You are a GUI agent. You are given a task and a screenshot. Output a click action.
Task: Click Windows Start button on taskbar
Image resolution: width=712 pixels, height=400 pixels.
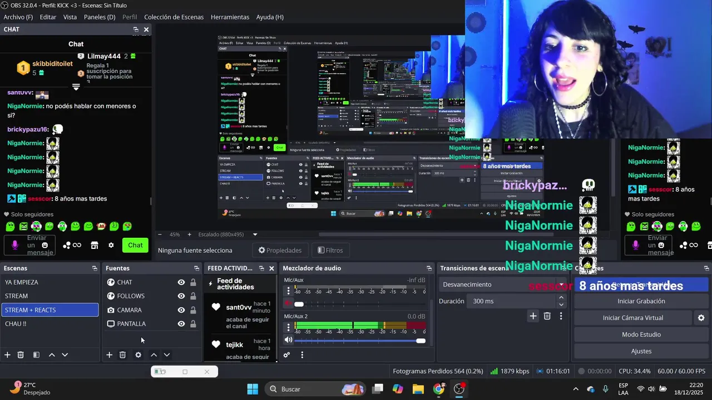pyautogui.click(x=253, y=389)
